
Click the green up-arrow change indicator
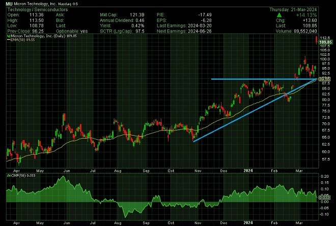coord(279,15)
